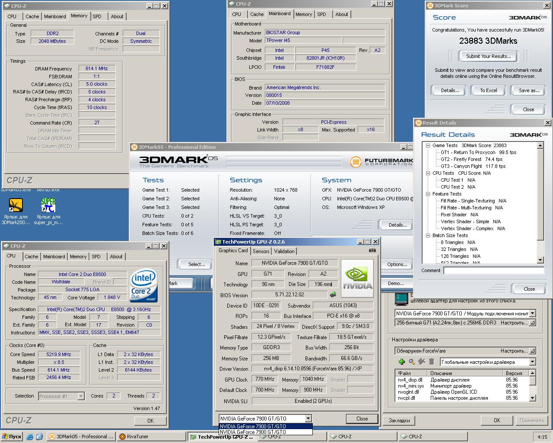
Task: Click the trash delete icon in RivaTuner
Action: coord(432,362)
